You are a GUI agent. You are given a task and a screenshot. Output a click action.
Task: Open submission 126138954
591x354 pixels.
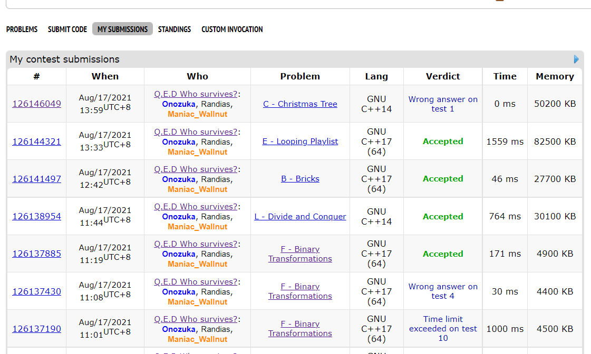(x=36, y=216)
